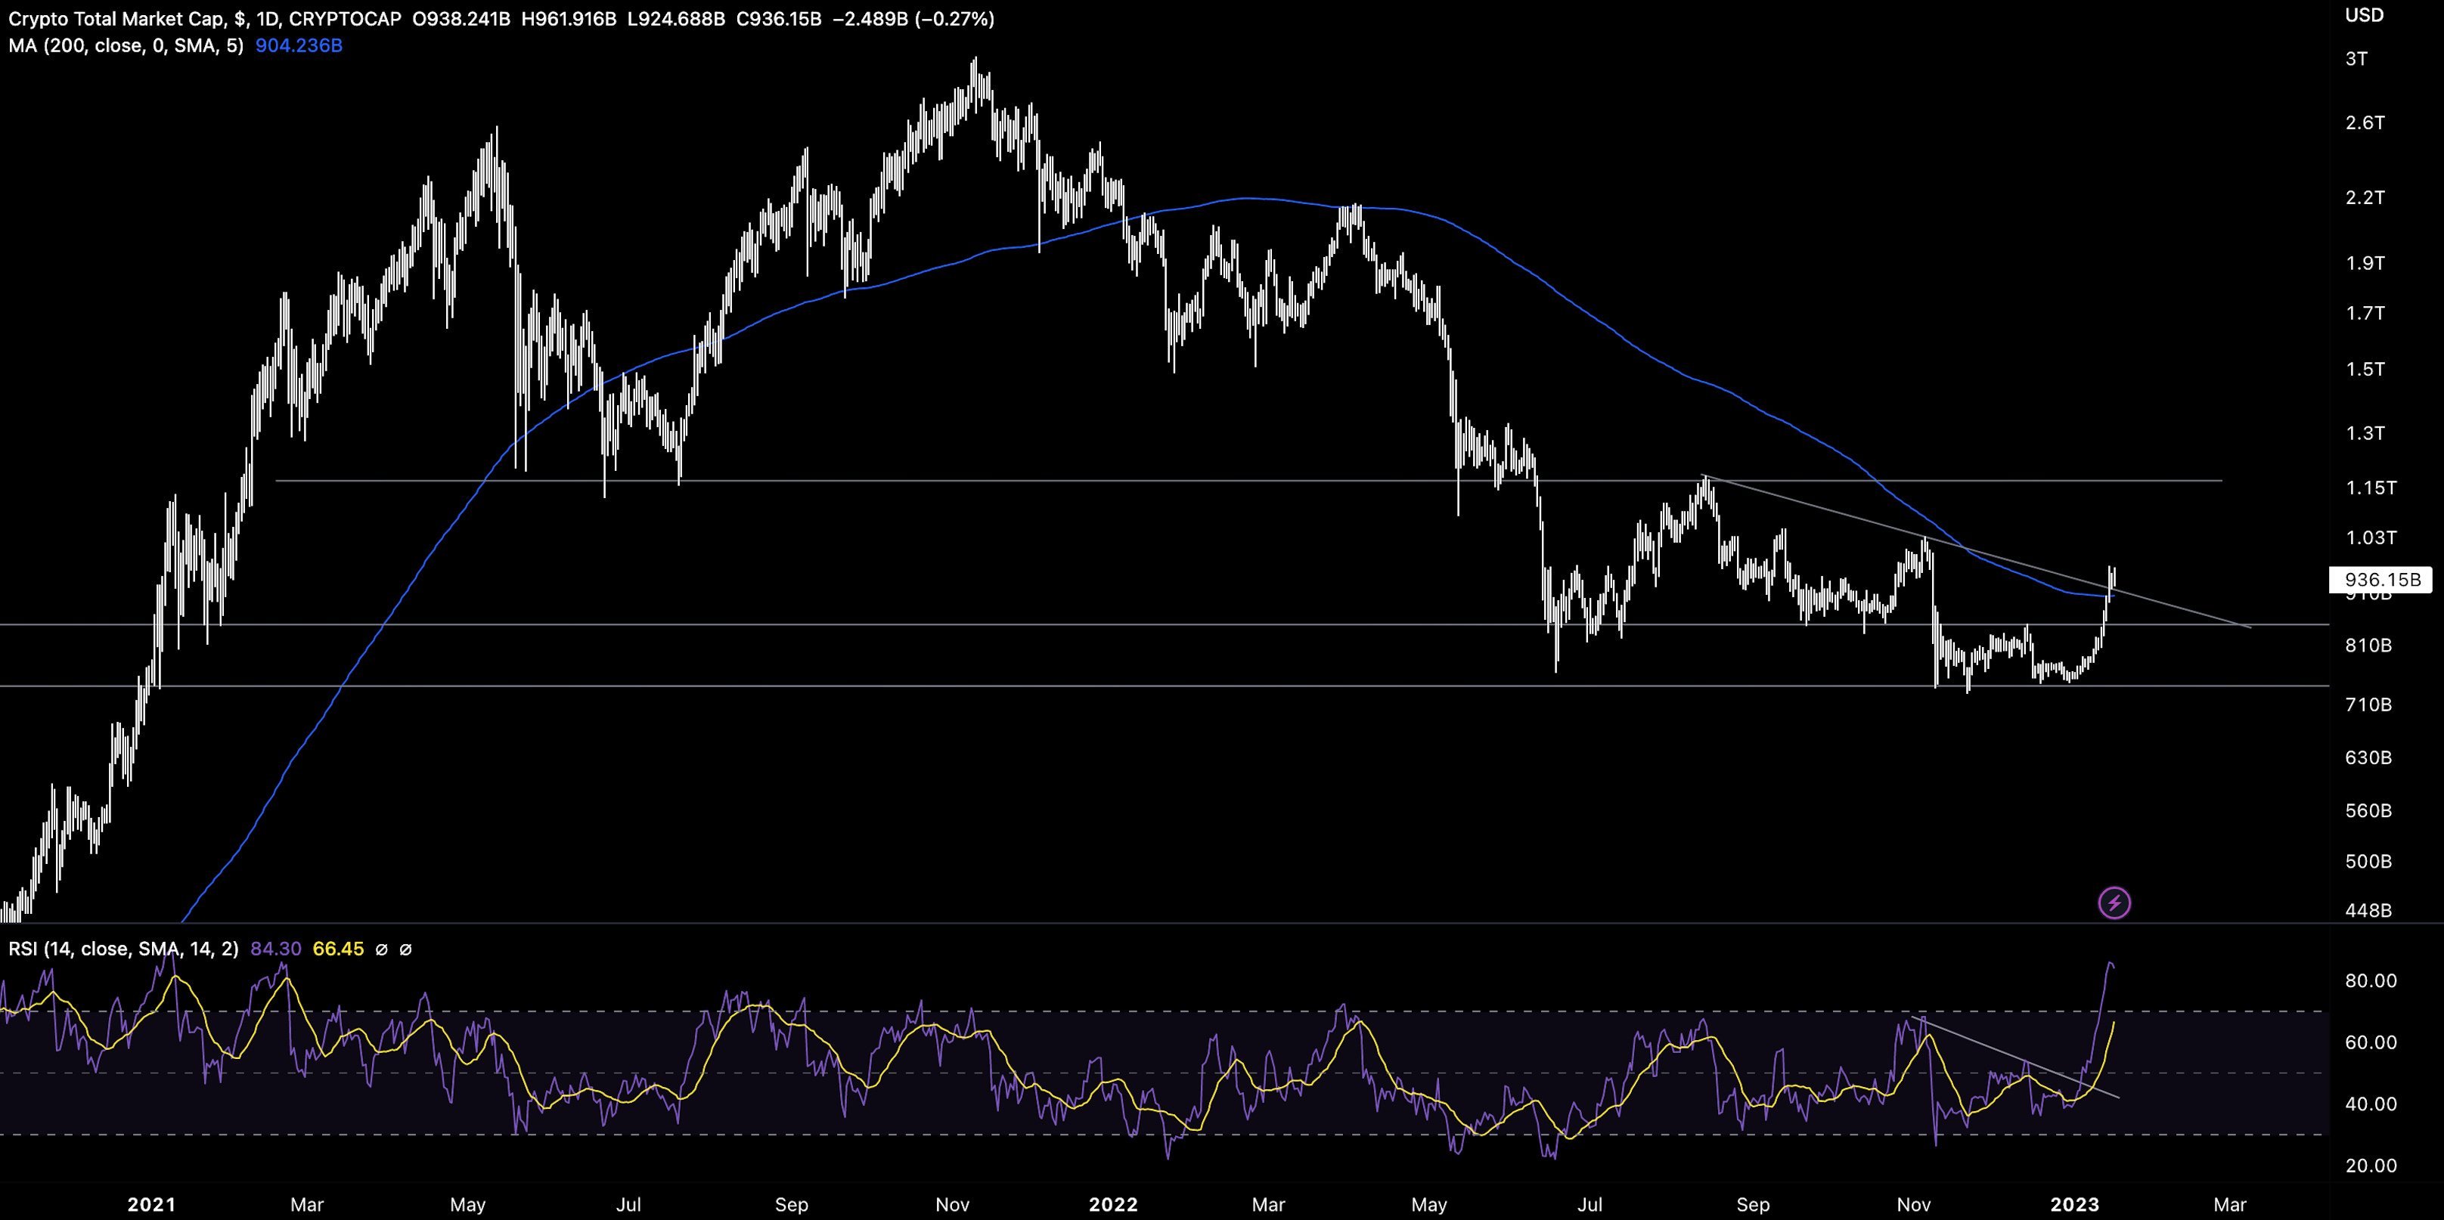Click the 20.00 RSI axis label
The height and width of the screenshot is (1220, 2444).
pos(2370,1166)
